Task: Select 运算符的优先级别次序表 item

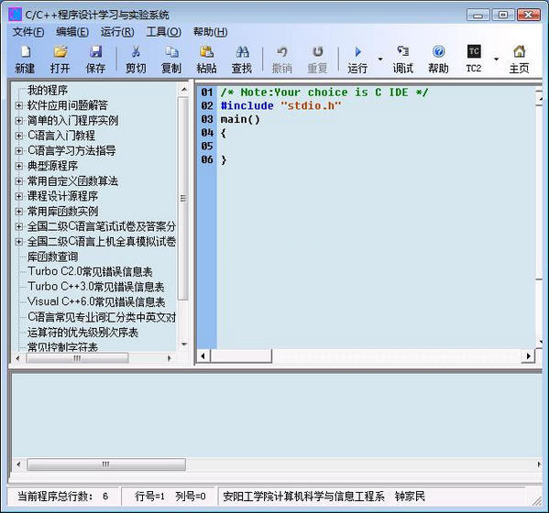Action: [83, 333]
